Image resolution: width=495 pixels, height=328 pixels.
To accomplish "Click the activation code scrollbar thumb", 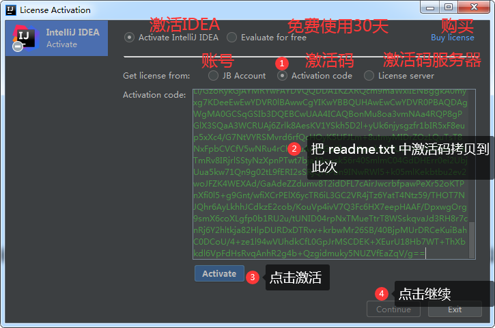I will tap(472, 240).
